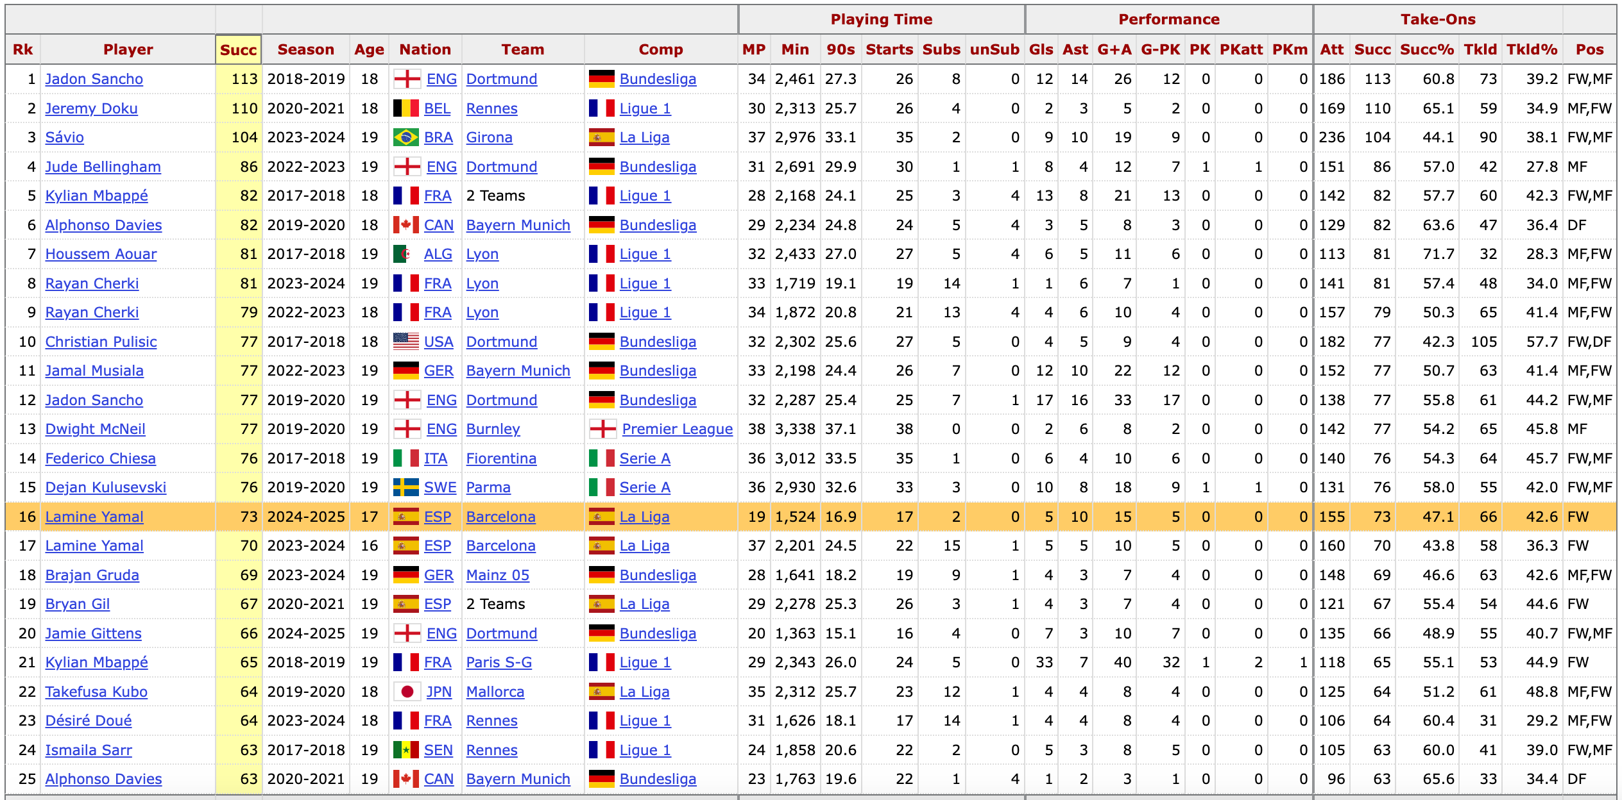Sort table by Age column header
Viewport: 1622px width, 800px height.
click(x=369, y=49)
